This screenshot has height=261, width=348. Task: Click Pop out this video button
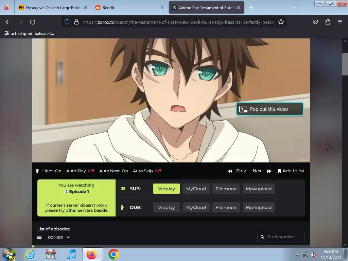click(x=269, y=109)
